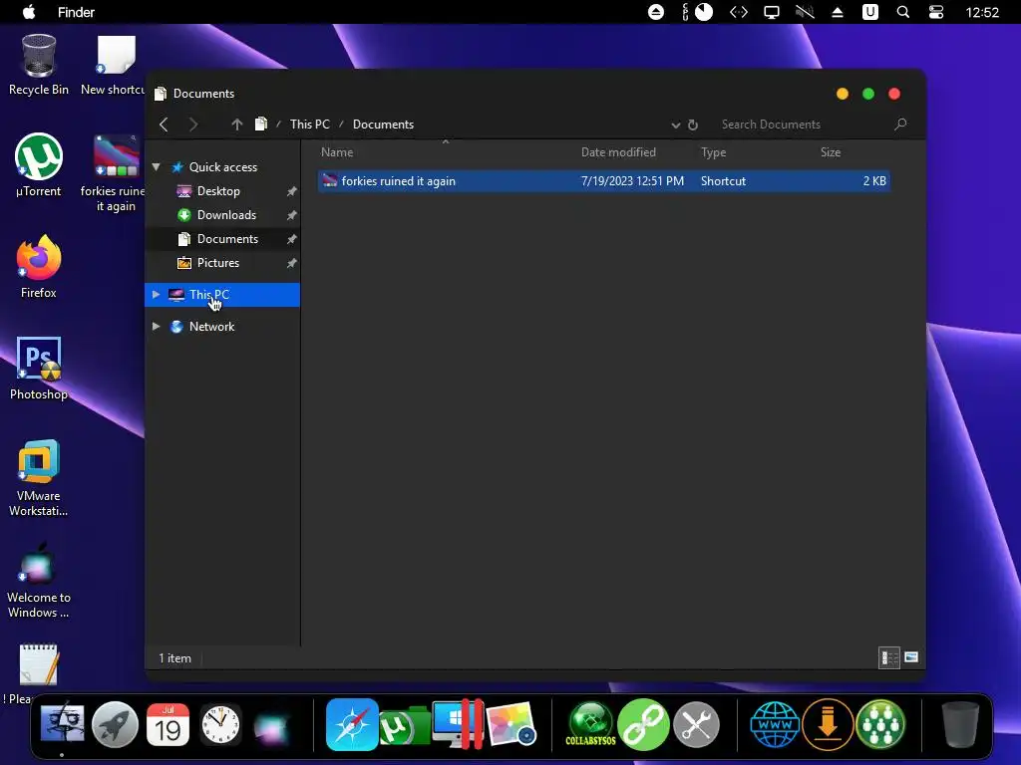Screen dimensions: 1021x765
Task: Click the display icon in menu bar
Action: click(772, 12)
